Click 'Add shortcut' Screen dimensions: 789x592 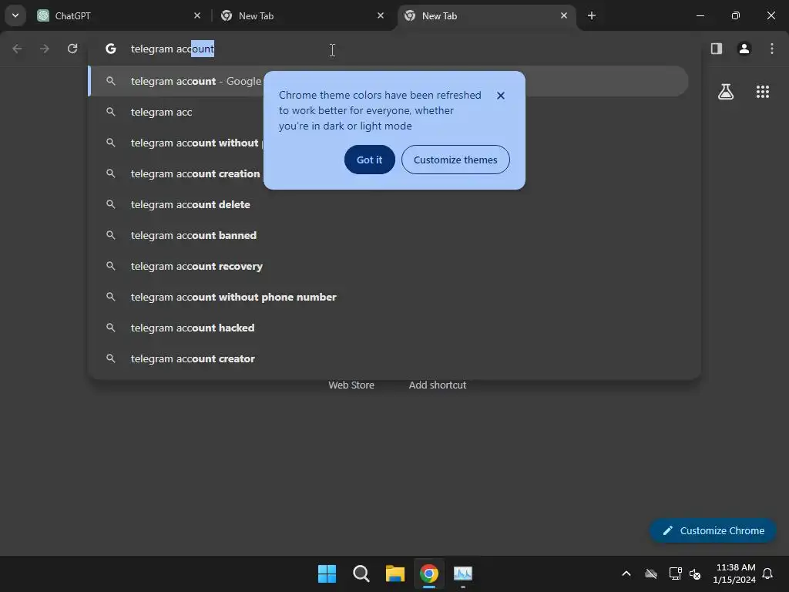pos(438,385)
